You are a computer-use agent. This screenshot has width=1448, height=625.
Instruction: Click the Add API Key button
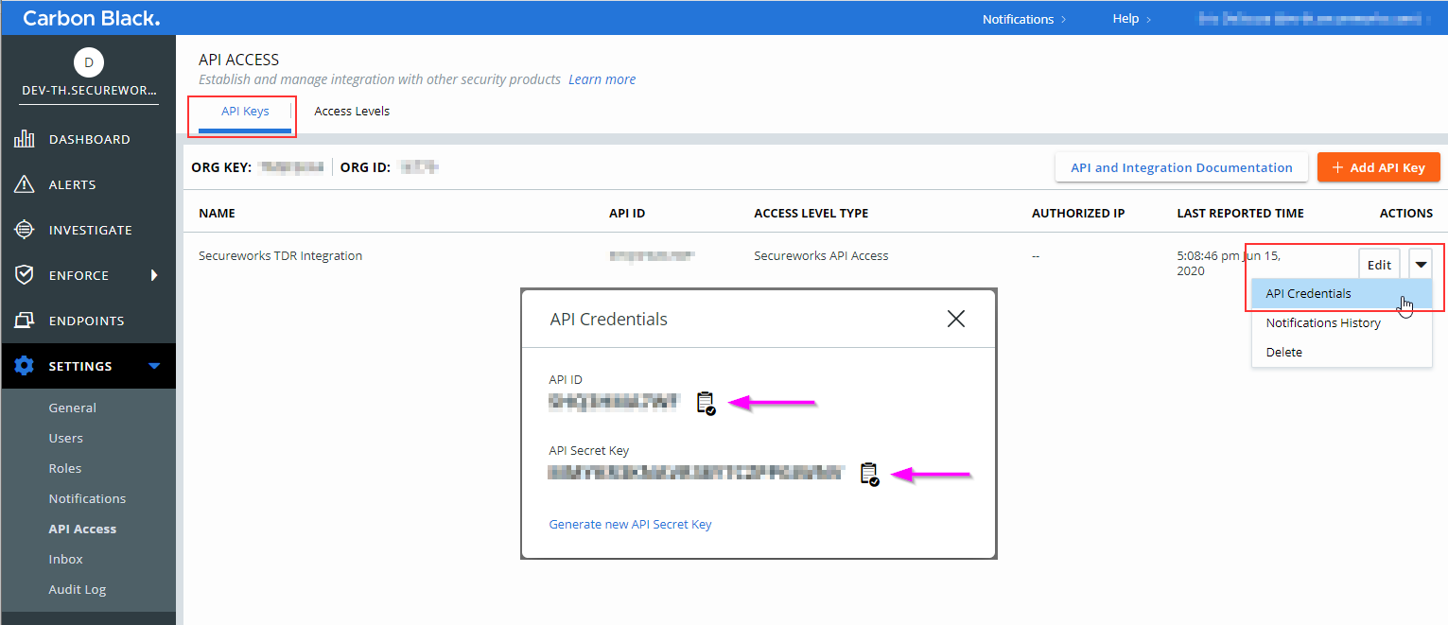coord(1379,167)
